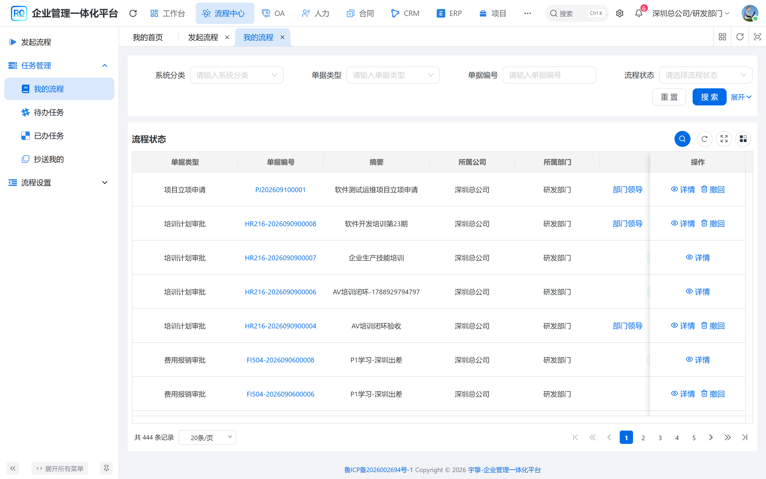Screen dimensions: 766x479
Task: Go to the first page icon
Action: click(576, 437)
